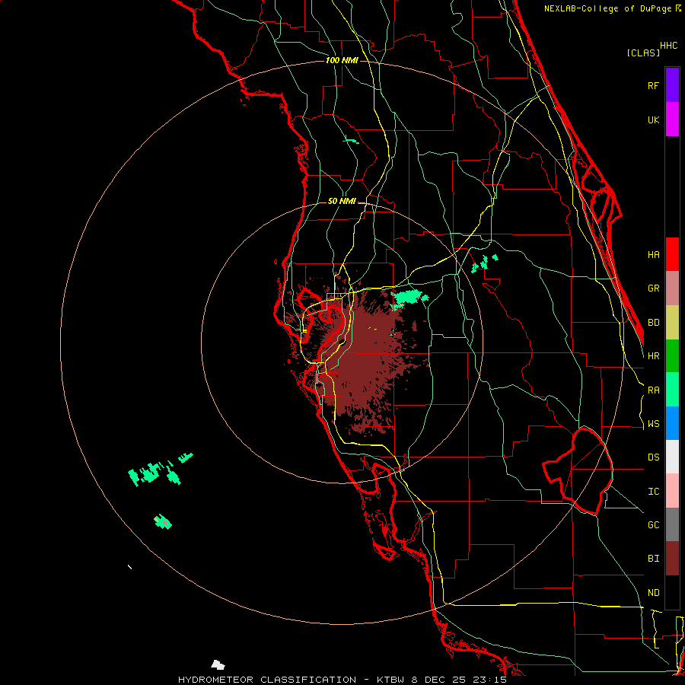Click the 'HA' legend label
The image size is (685, 685).
pos(654,255)
